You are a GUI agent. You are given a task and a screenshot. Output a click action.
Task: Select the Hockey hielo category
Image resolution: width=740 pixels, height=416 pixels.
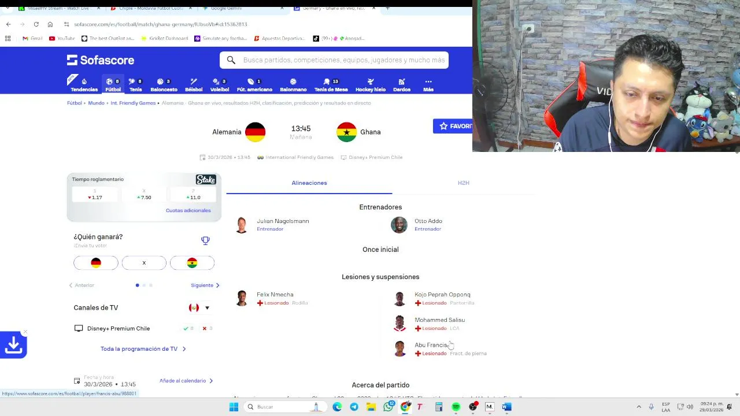click(371, 84)
